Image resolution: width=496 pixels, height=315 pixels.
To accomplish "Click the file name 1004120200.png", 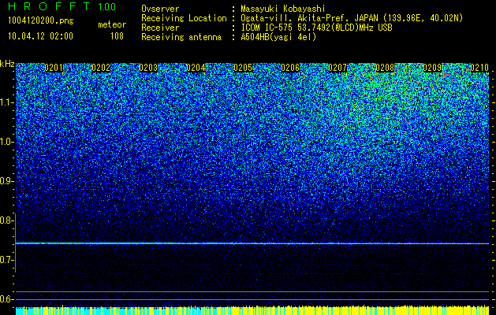I will (41, 21).
